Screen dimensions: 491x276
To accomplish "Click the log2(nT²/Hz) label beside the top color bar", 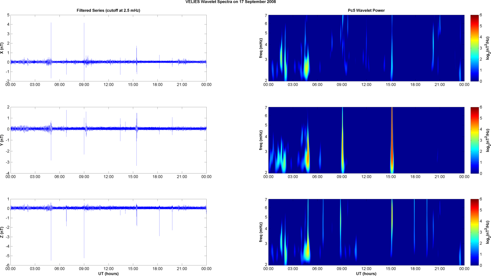I will pos(488,48).
